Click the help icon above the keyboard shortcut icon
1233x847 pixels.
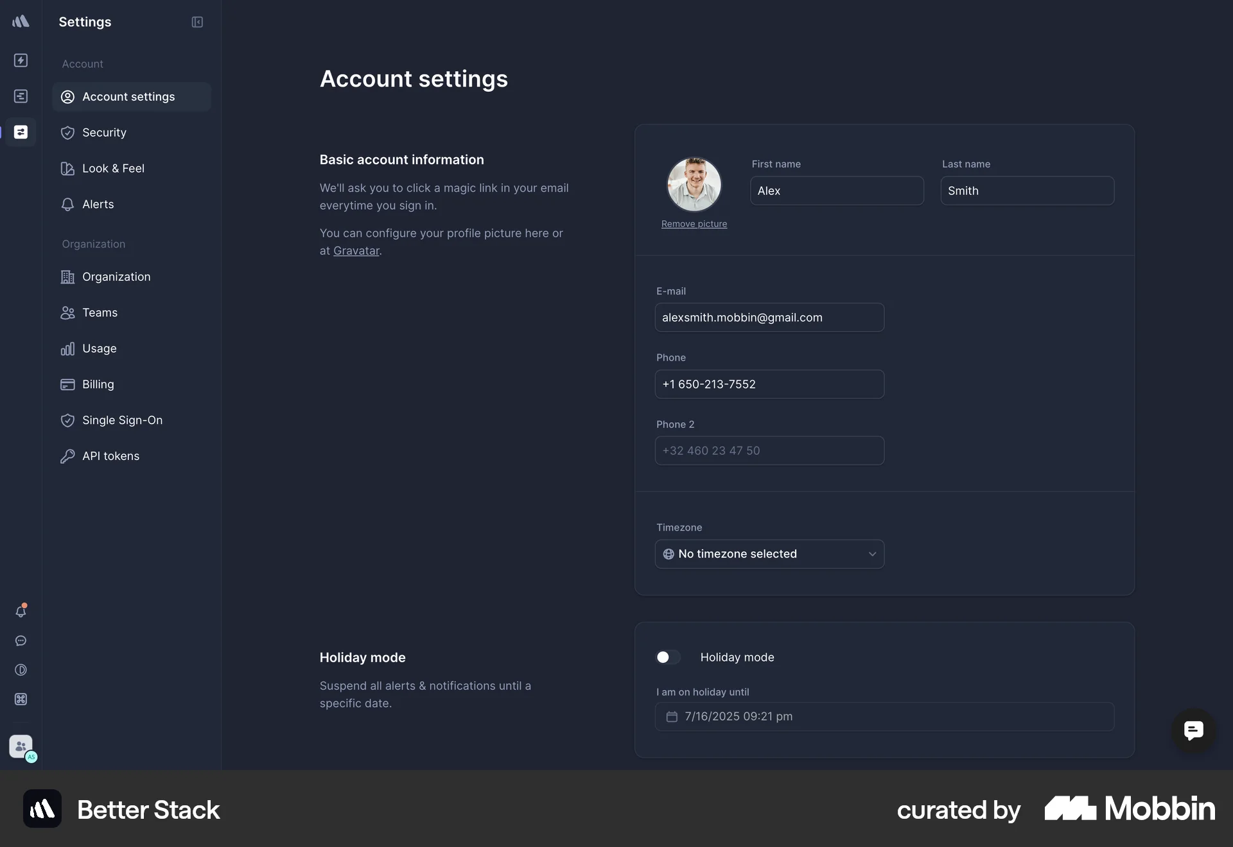coord(21,670)
